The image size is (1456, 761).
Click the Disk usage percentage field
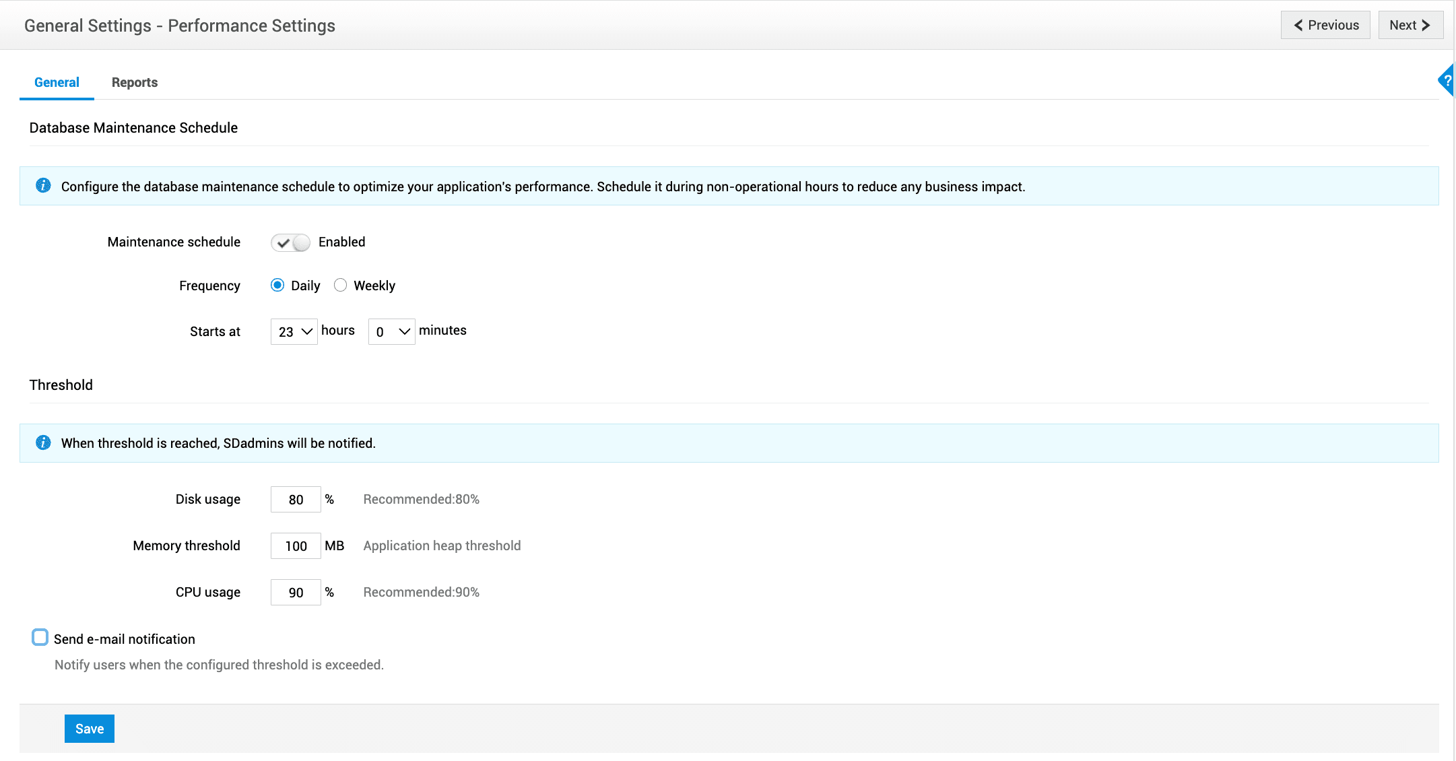[296, 500]
